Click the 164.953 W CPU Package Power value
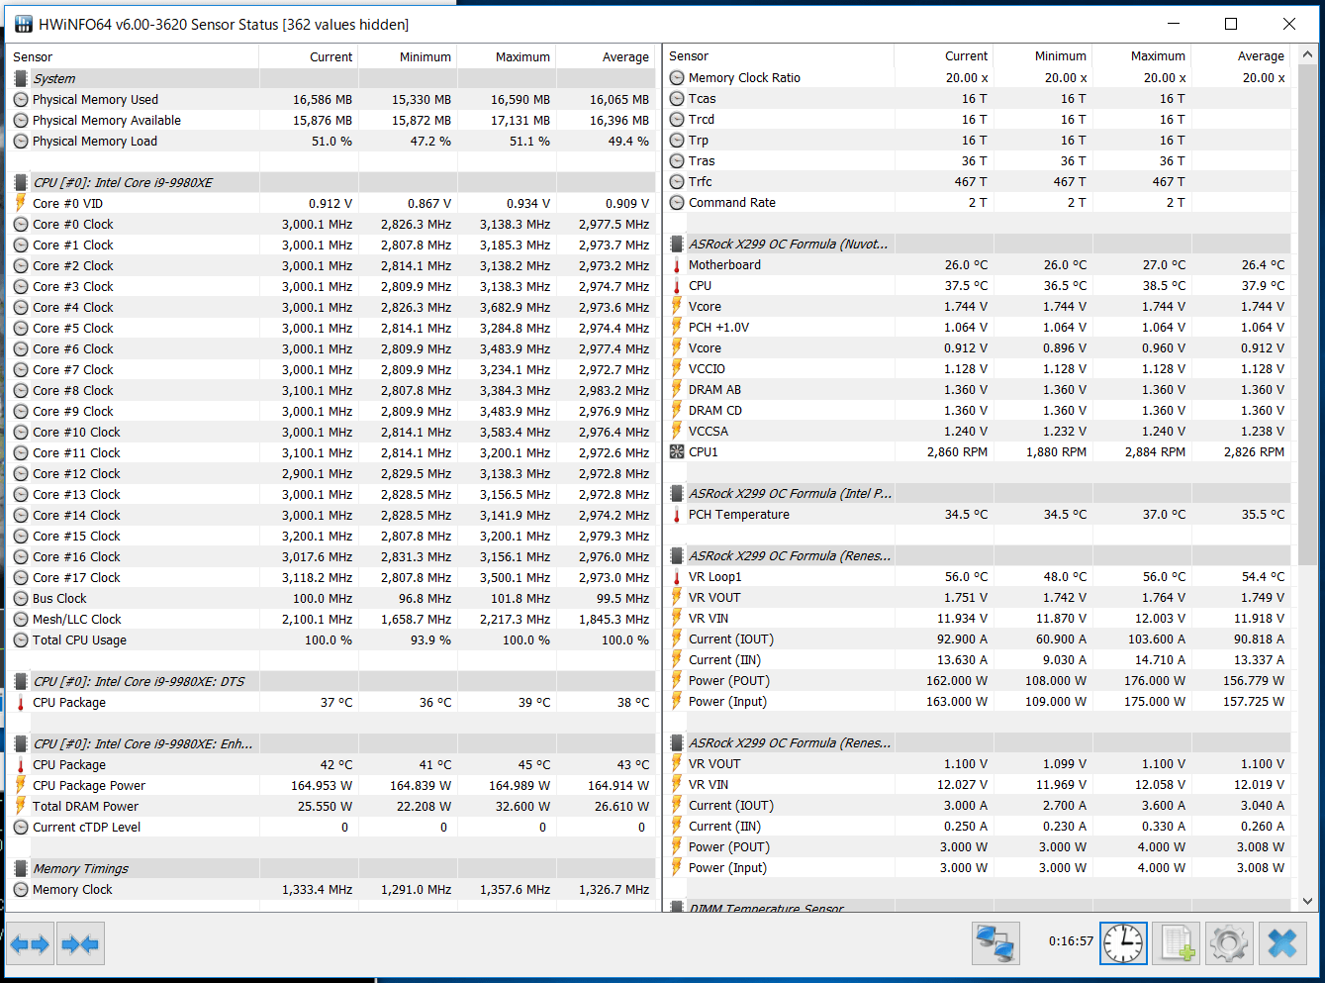This screenshot has width=1325, height=983. pyautogui.click(x=322, y=785)
